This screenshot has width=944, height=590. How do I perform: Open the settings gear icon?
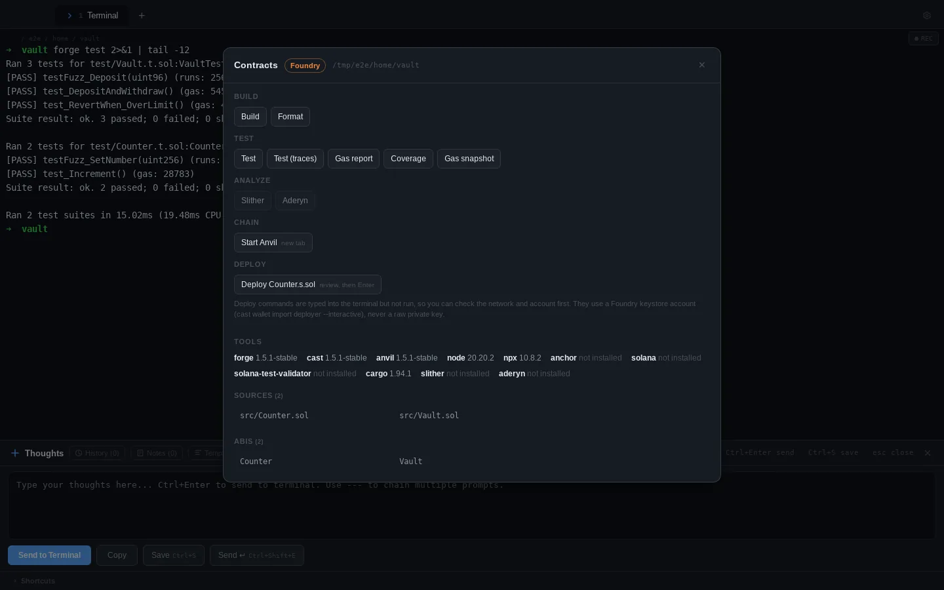click(x=927, y=16)
